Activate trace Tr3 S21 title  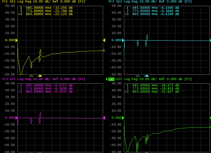coord(9,79)
